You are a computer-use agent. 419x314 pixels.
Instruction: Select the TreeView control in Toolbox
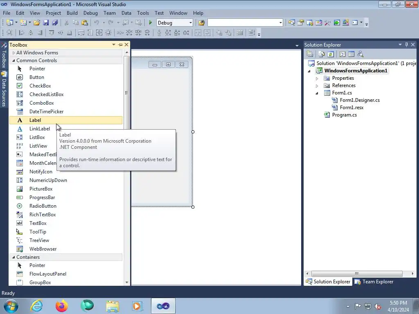66,240
